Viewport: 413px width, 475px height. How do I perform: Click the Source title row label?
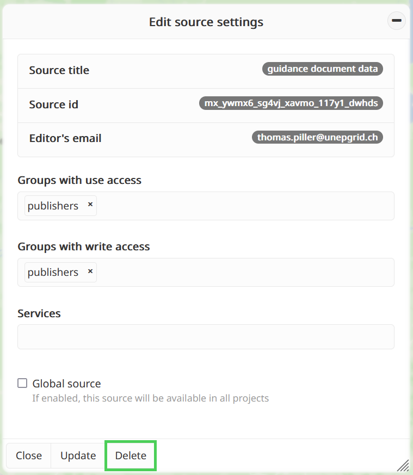[x=59, y=70]
